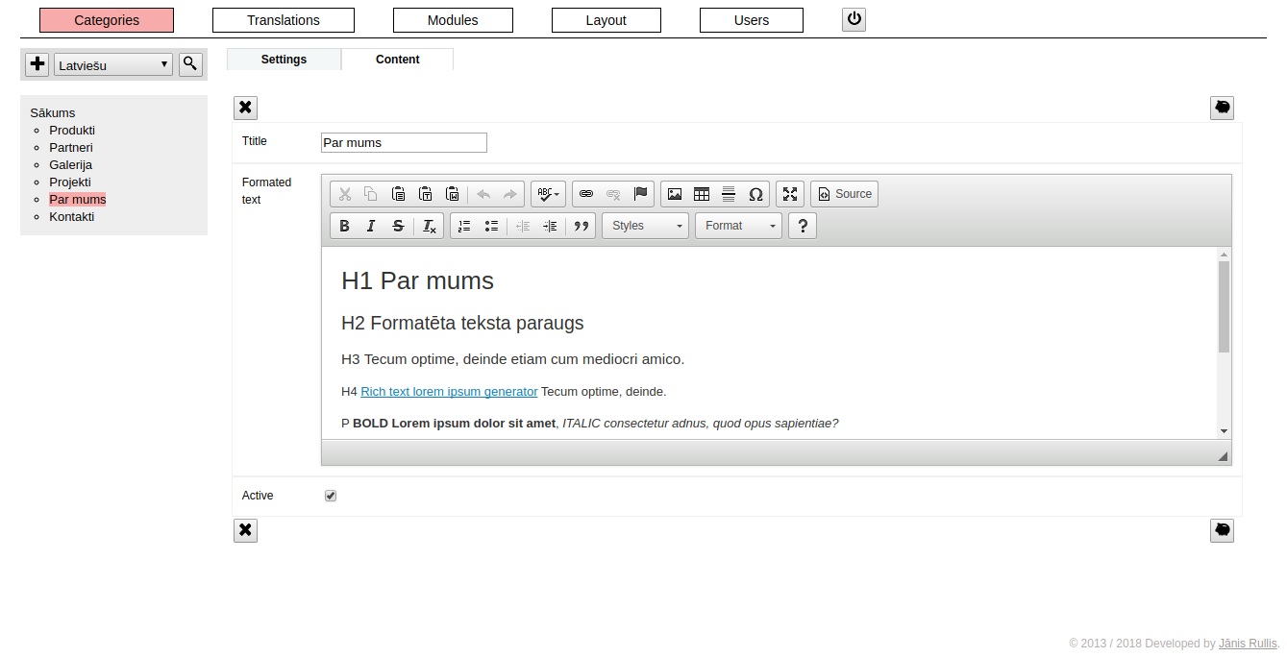Choose Paste as plain text icon
Viewport: 1287px width, 657px height.
click(x=425, y=194)
